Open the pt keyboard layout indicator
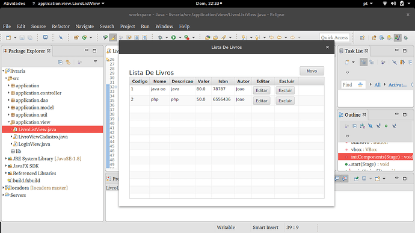 (368, 4)
